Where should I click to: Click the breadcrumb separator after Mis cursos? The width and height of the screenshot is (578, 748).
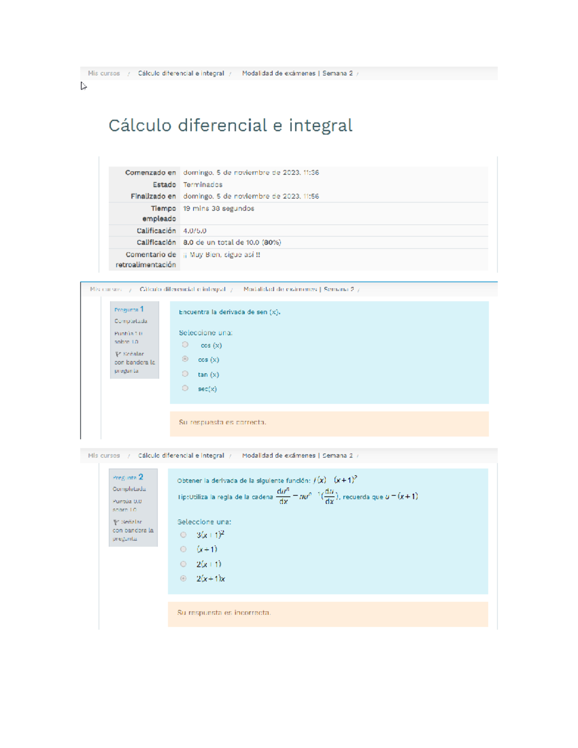tap(128, 73)
